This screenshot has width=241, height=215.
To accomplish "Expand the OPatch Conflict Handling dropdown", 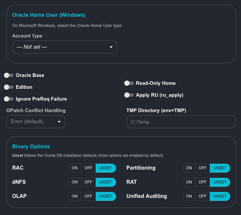I will pos(36,122).
